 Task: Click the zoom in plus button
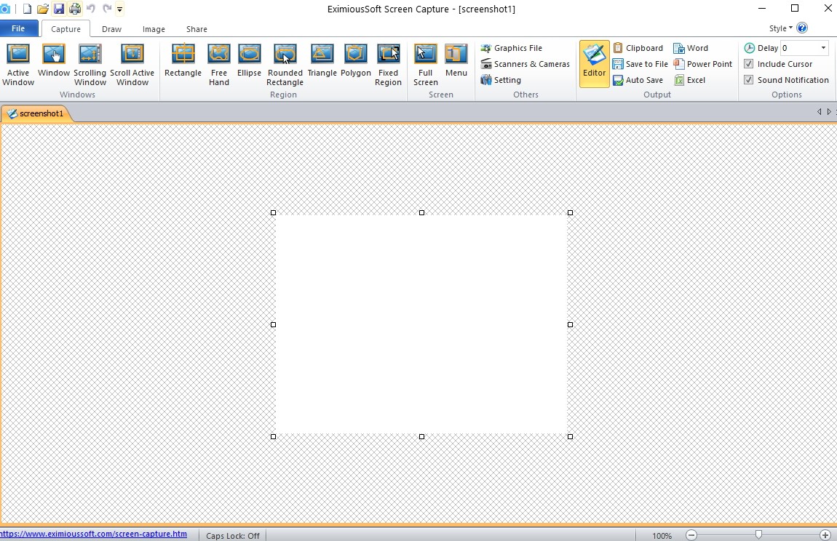[825, 535]
